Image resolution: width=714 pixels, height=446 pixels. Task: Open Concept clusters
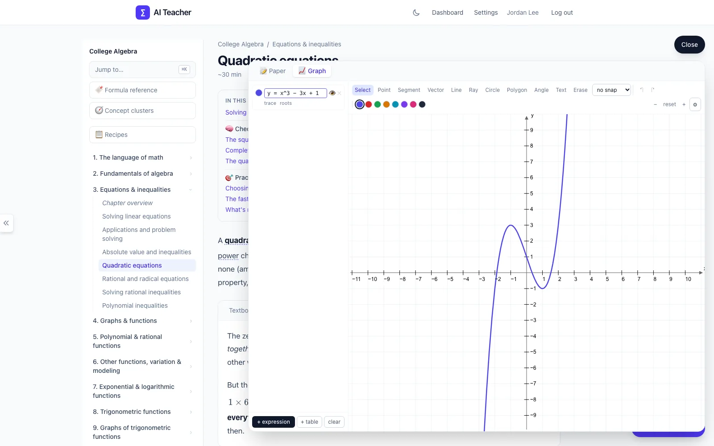click(x=142, y=111)
